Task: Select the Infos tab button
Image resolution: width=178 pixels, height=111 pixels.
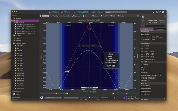Action: tap(147, 29)
